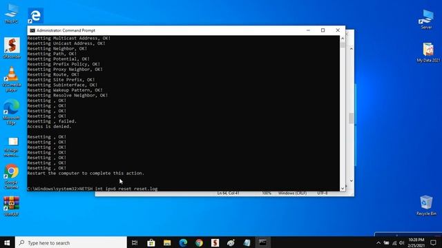442x248 pixels.
Task: Click the Notepad window scroll up arrow
Action: click(x=352, y=49)
